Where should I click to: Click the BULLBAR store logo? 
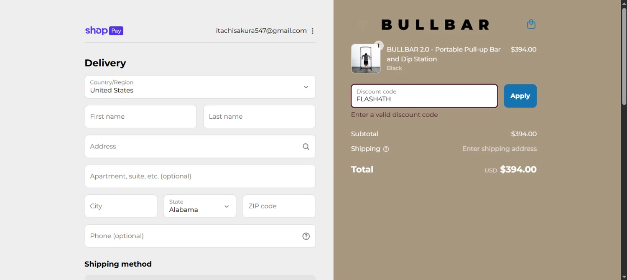[x=435, y=25]
